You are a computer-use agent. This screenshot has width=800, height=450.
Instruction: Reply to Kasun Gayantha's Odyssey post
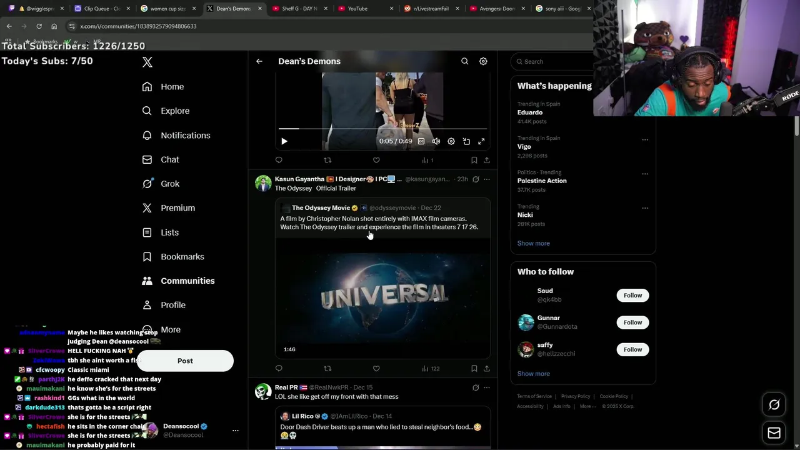click(279, 369)
